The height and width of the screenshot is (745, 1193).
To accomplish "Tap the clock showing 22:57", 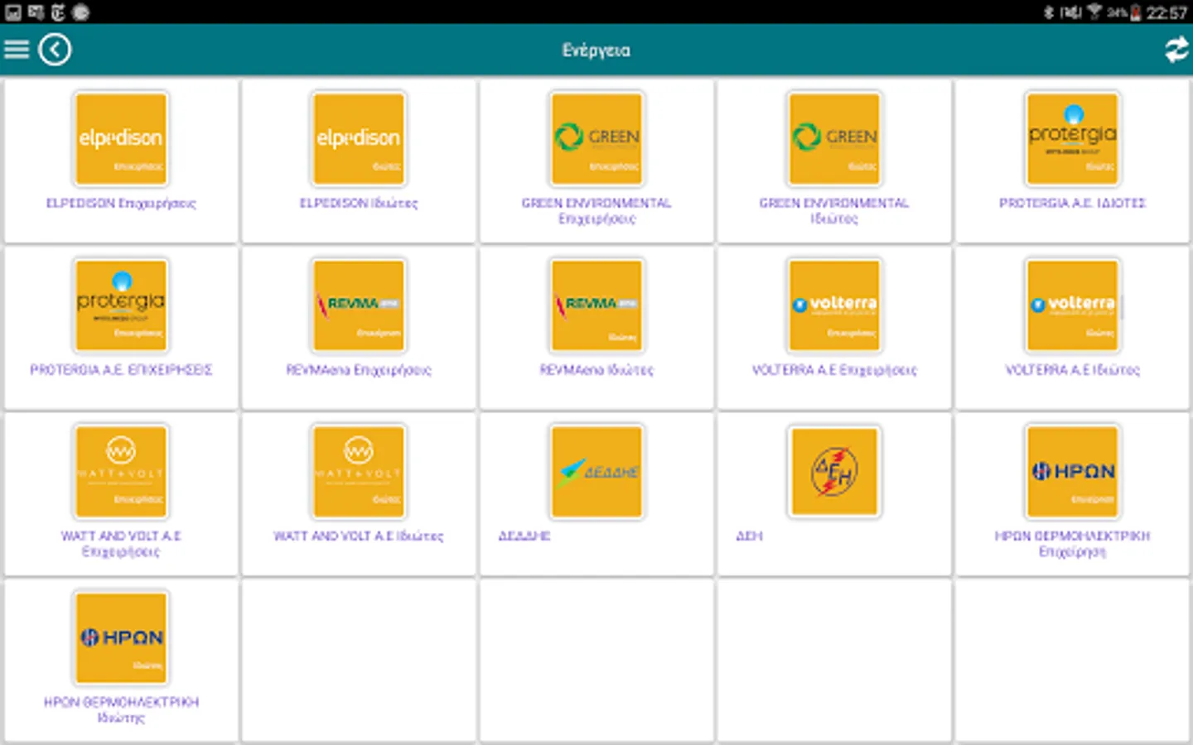I will [1166, 12].
